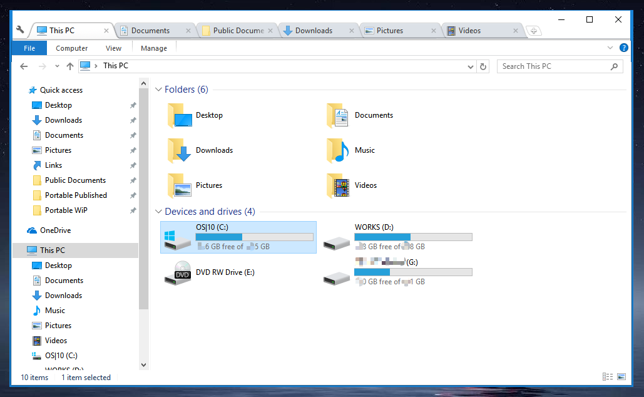Click the WORKS (D:) usage bar
Image resolution: width=644 pixels, height=397 pixels.
point(413,237)
